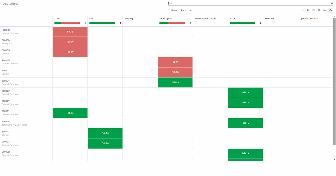Click the Upload Document column header

309,18
